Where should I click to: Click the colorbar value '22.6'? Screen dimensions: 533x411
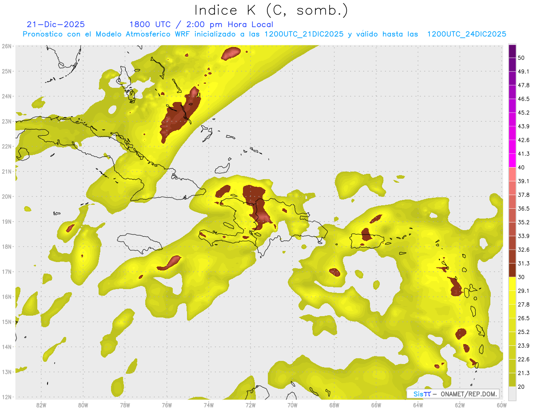(x=524, y=359)
